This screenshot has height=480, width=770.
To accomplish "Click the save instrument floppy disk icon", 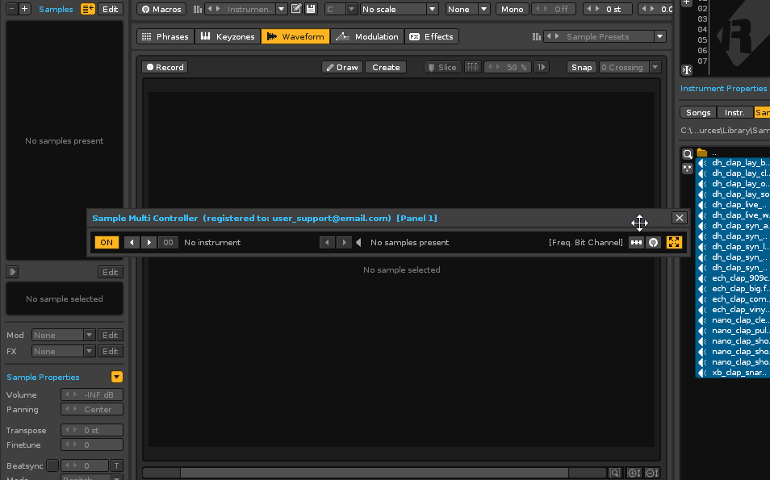I will point(311,9).
